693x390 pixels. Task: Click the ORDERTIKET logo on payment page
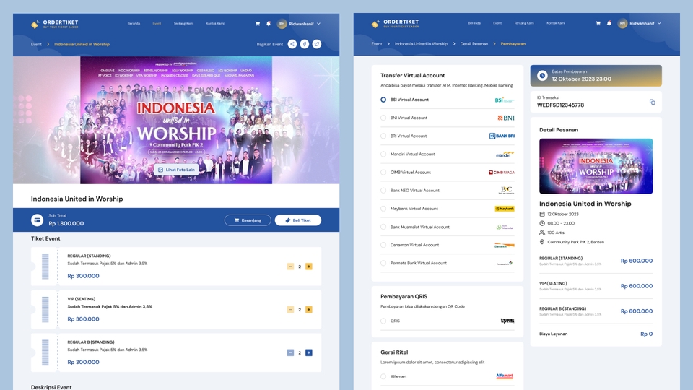[x=395, y=23]
